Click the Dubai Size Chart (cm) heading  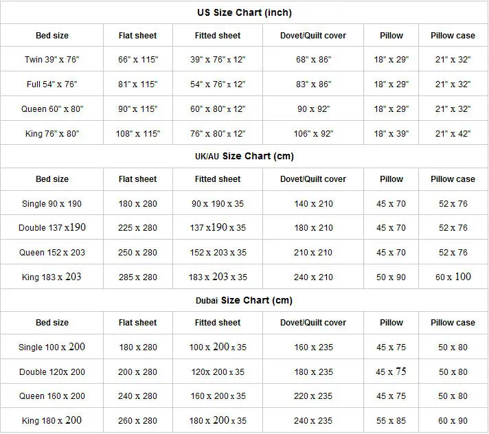point(244,300)
